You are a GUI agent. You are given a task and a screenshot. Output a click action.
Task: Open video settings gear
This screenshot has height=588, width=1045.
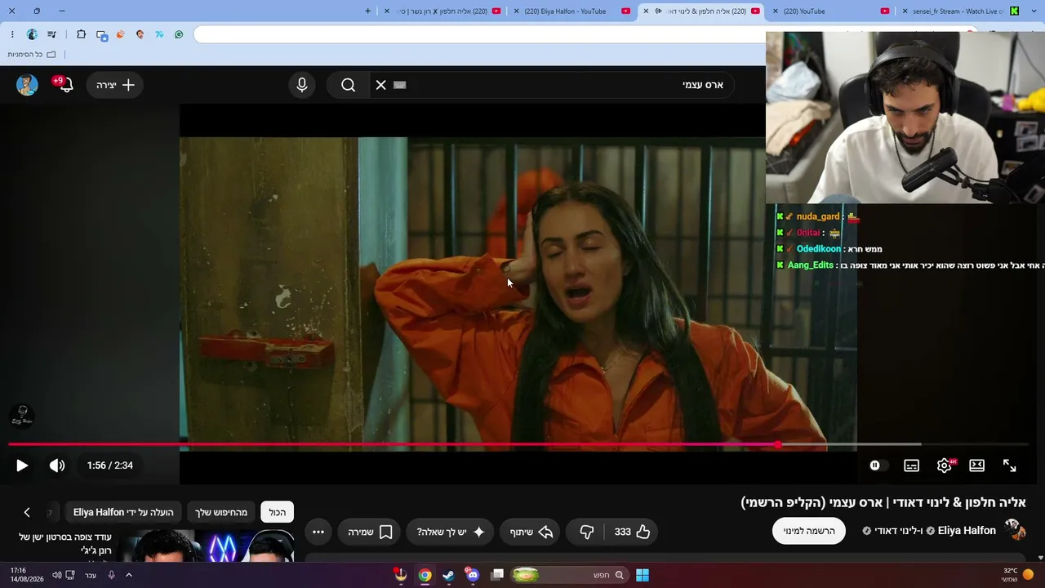click(945, 465)
